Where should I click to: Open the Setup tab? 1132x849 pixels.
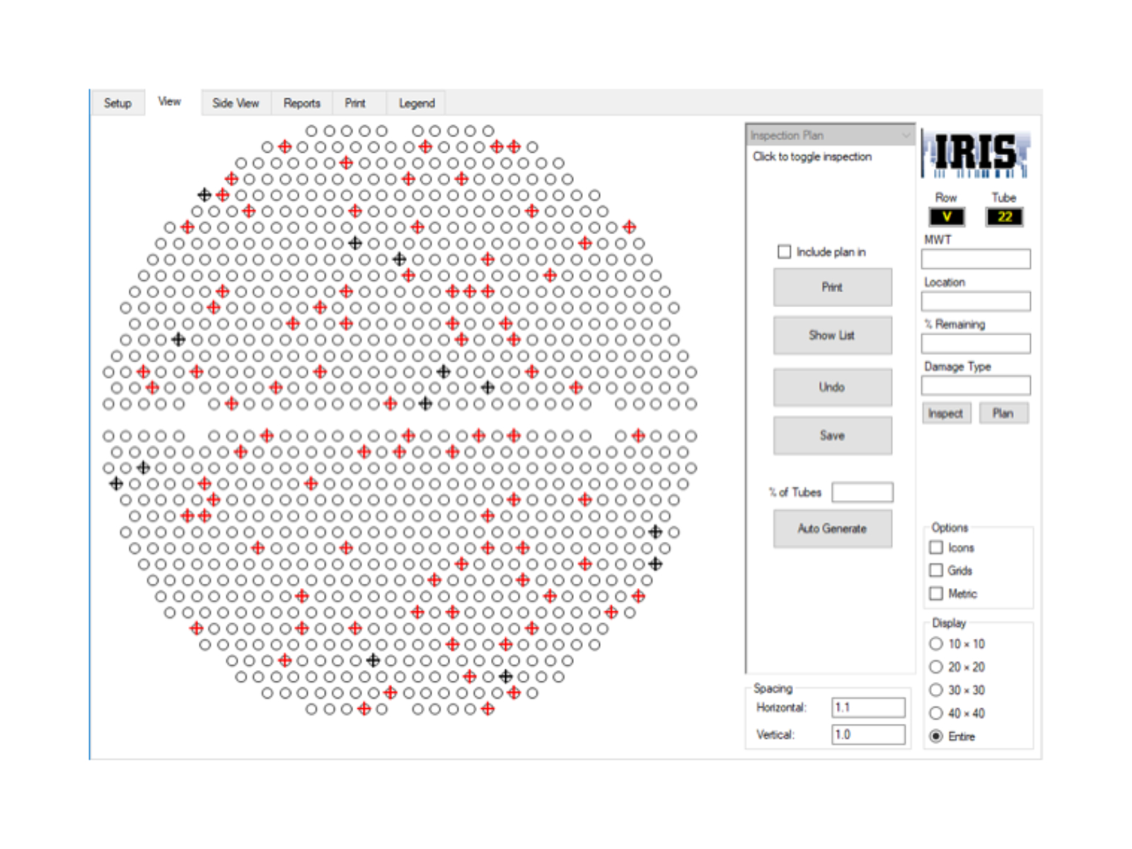pos(118,103)
